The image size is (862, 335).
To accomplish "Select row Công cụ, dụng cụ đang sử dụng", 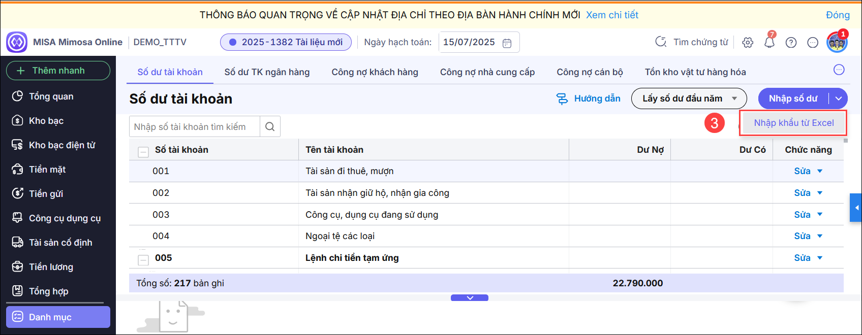I will 486,215.
